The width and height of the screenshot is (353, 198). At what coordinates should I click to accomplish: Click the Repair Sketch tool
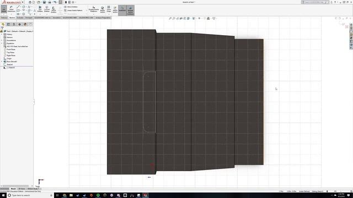coord(103,9)
